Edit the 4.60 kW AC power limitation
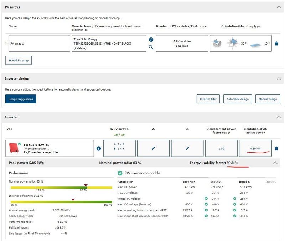The width and height of the screenshot is (285, 241). pos(255,148)
